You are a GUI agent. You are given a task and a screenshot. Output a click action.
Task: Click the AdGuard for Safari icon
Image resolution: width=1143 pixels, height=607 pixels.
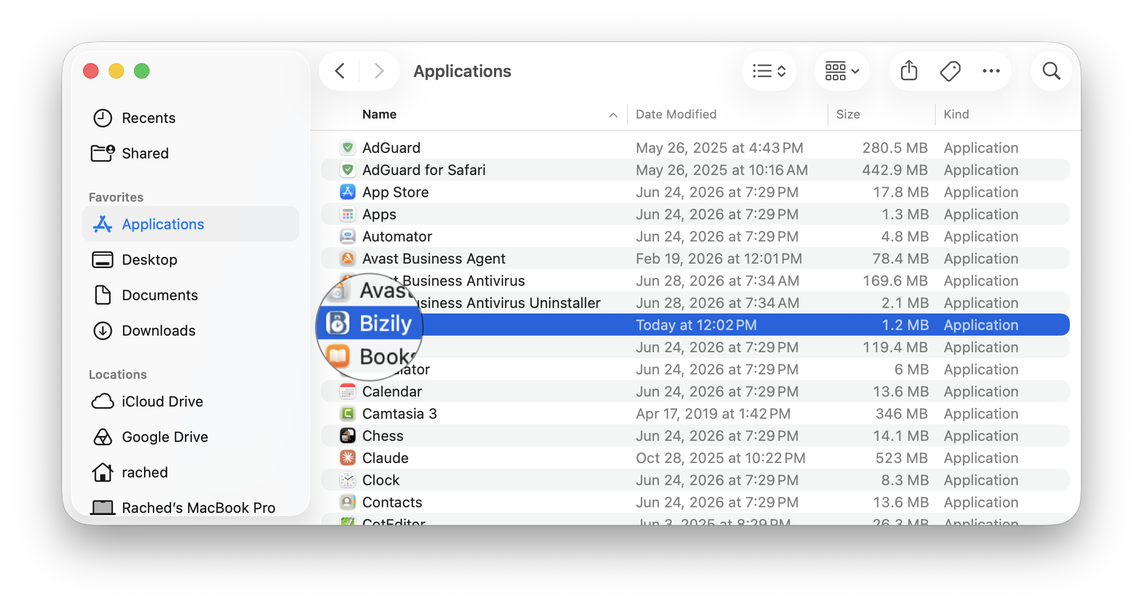(x=347, y=170)
